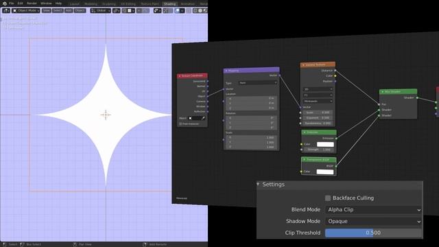Open the Help menu

click(x=58, y=3)
